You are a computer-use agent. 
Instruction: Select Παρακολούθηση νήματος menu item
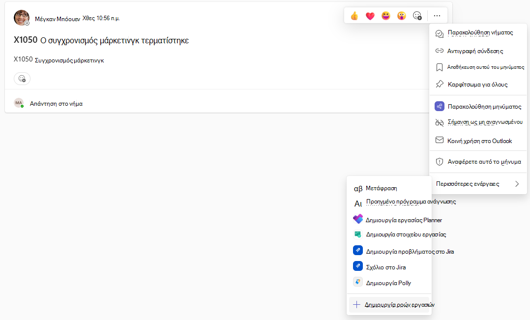(478, 33)
